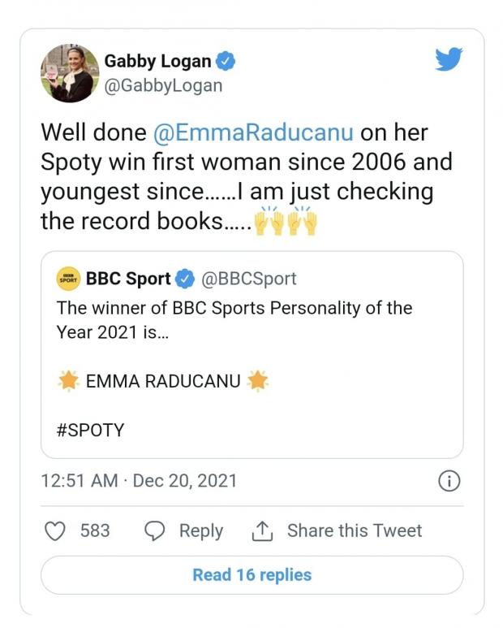Click Gabby Logan's verified badge
This screenshot has height=628, width=503.
point(230,61)
